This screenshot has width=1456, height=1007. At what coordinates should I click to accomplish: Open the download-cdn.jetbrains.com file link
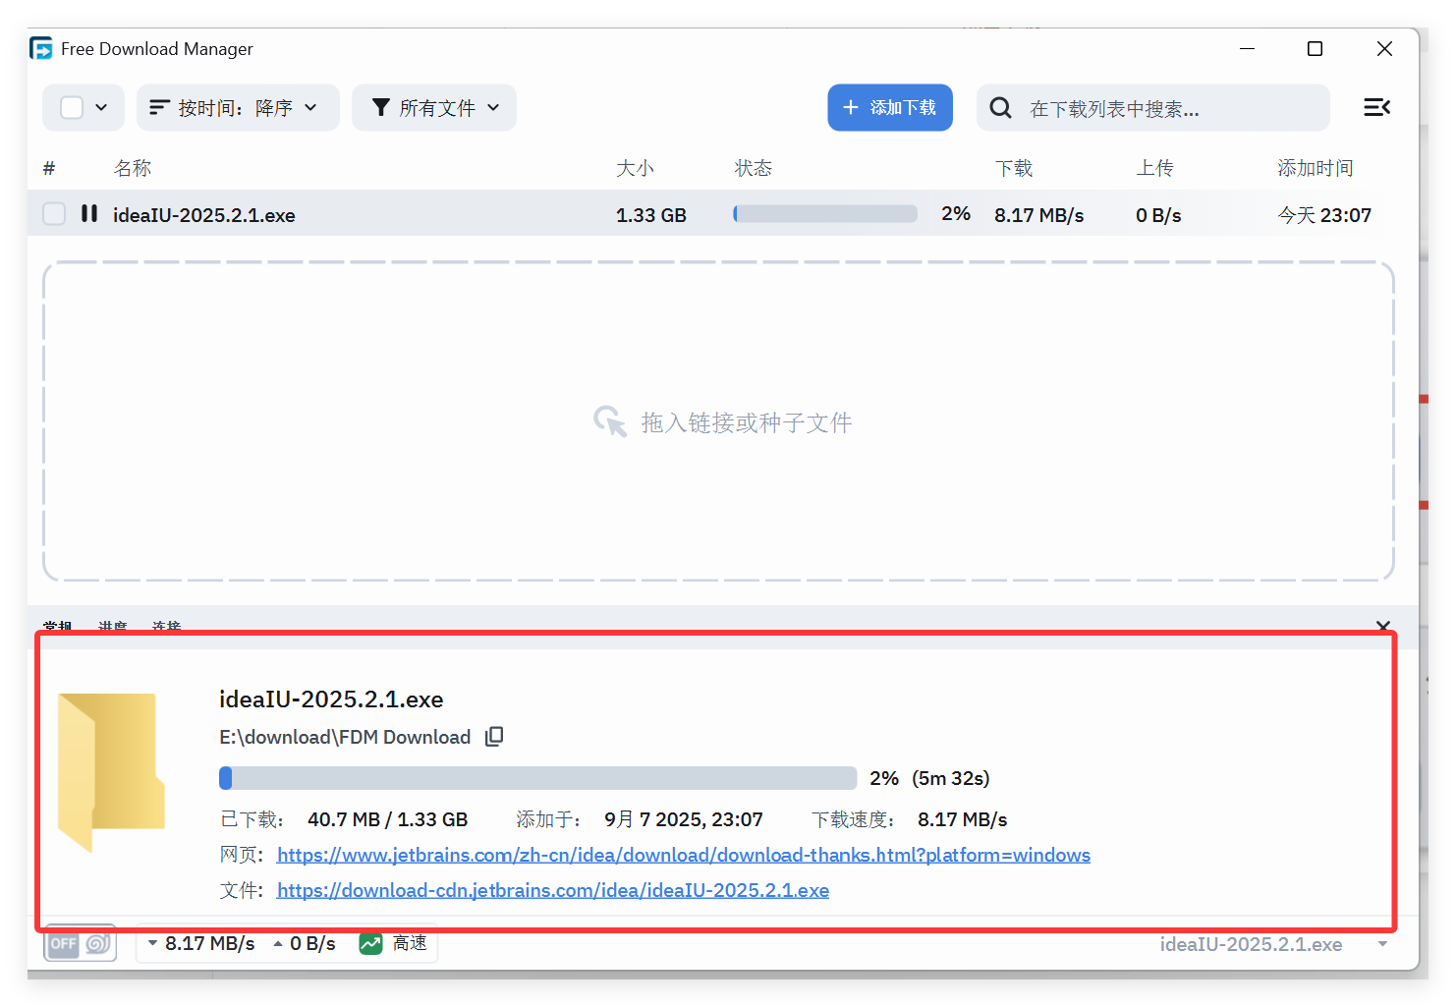click(553, 890)
